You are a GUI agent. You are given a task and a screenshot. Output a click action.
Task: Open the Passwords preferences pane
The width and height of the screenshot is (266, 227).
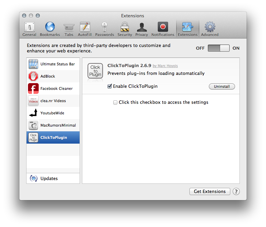tap(104, 29)
